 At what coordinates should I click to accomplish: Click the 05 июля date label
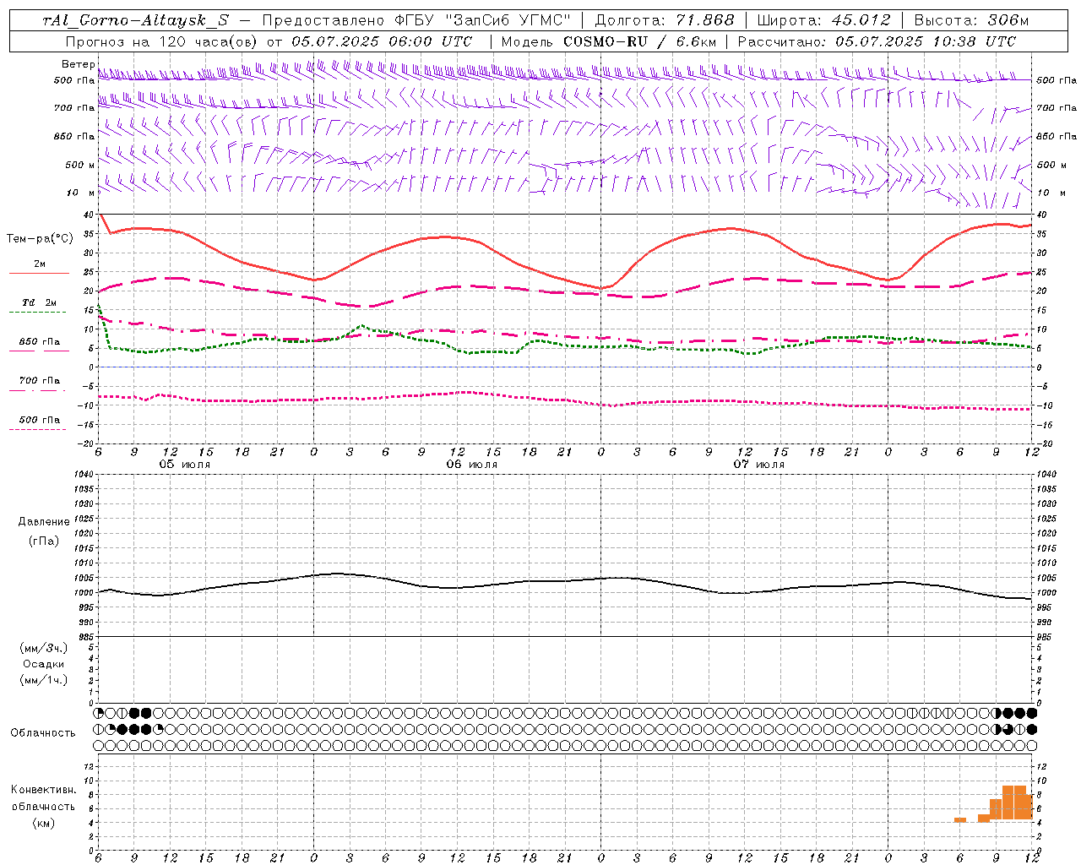click(x=185, y=465)
